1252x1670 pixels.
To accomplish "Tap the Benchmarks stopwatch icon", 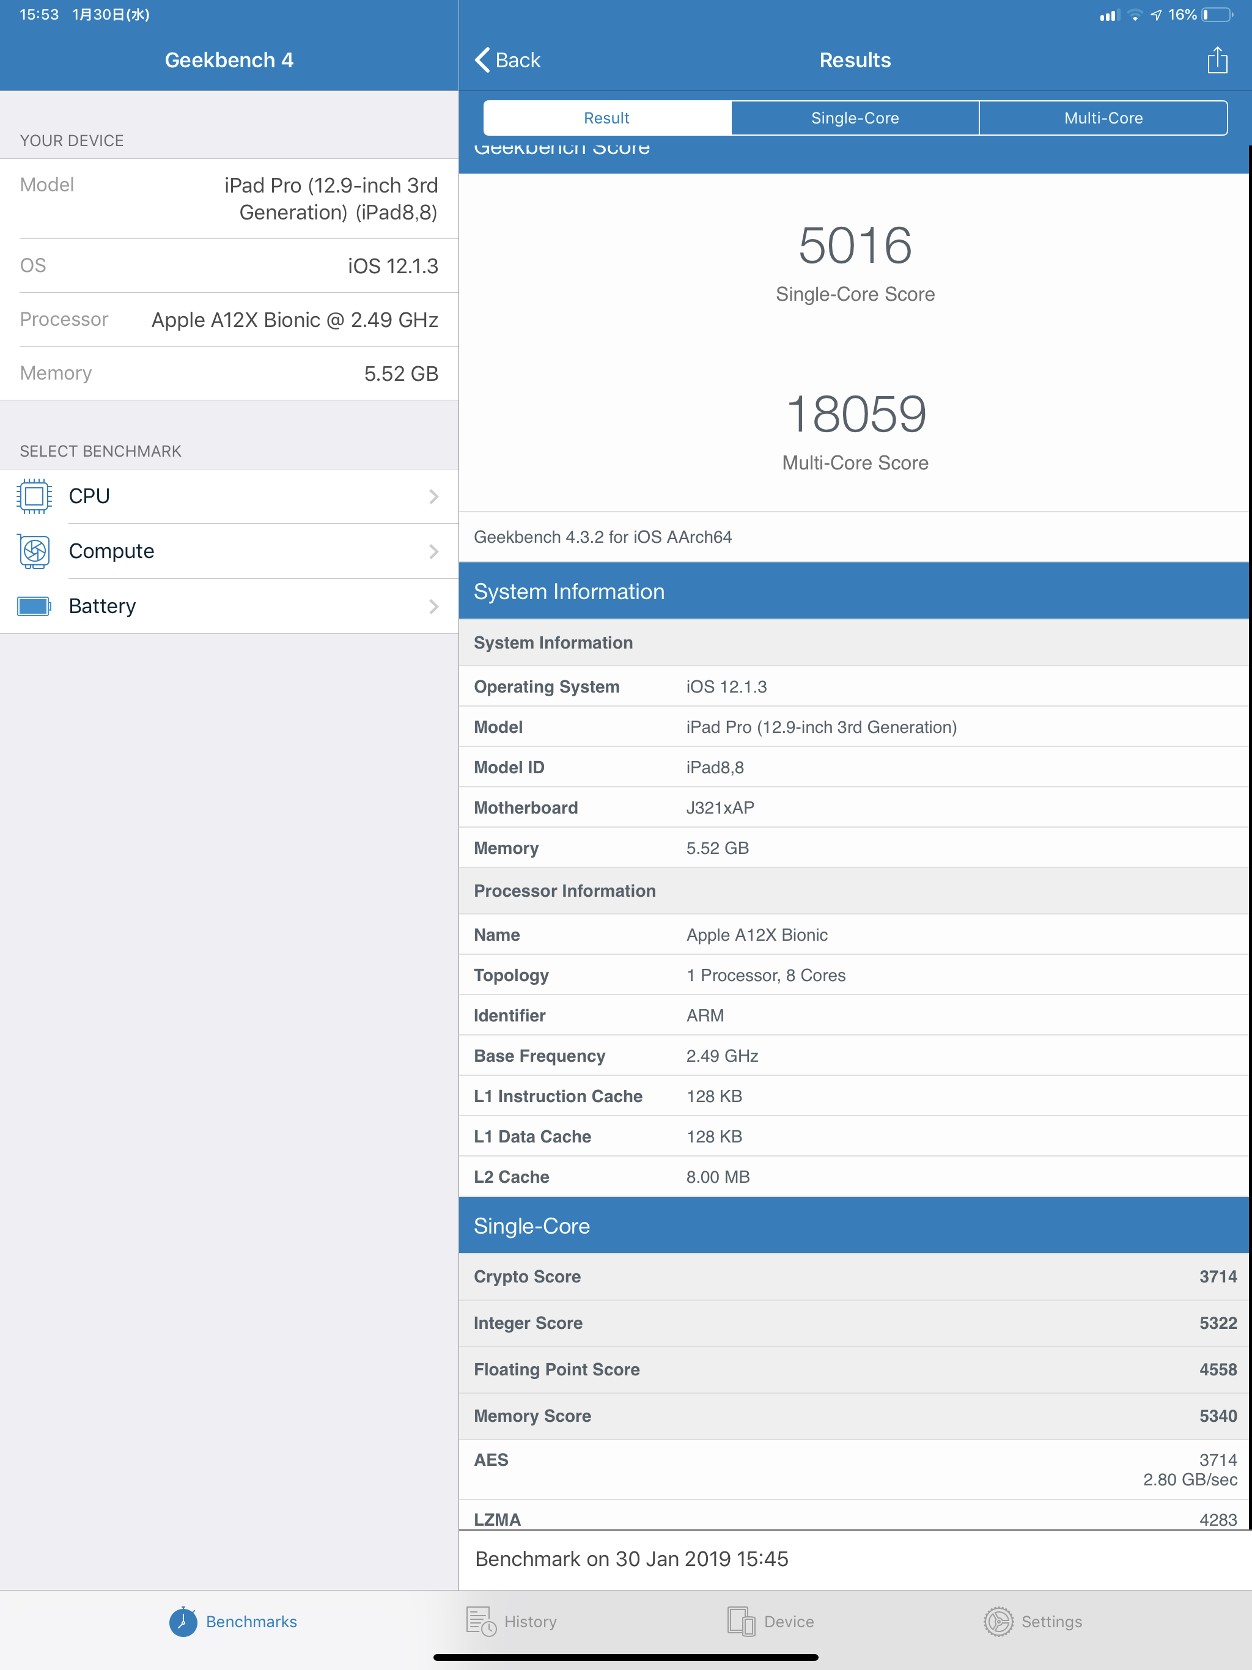I will point(183,1622).
